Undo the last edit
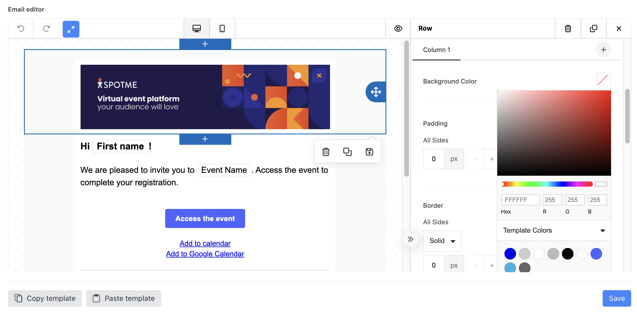The width and height of the screenshot is (637, 315). tap(21, 28)
